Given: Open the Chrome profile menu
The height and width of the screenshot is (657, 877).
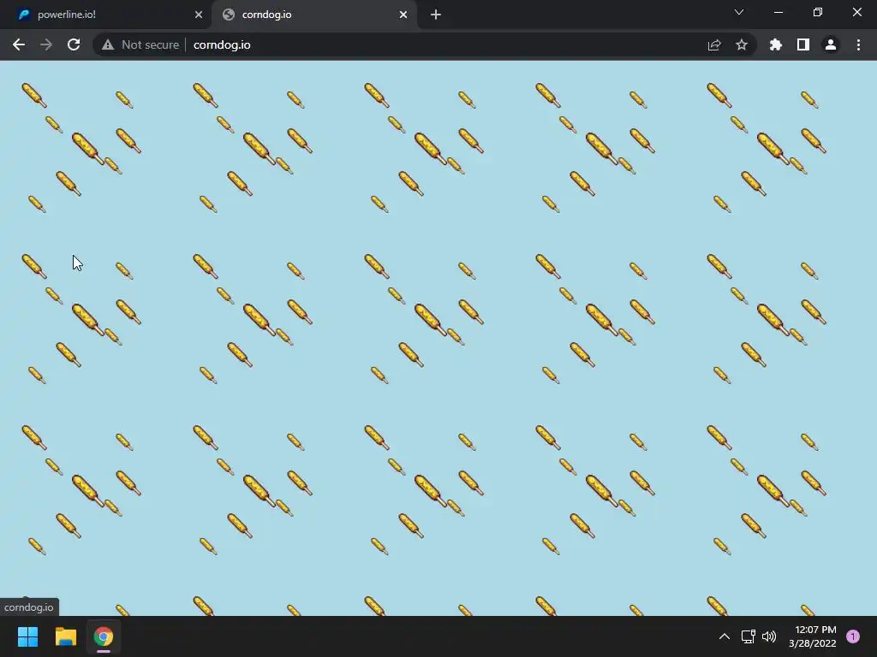Looking at the screenshot, I should pos(831,44).
